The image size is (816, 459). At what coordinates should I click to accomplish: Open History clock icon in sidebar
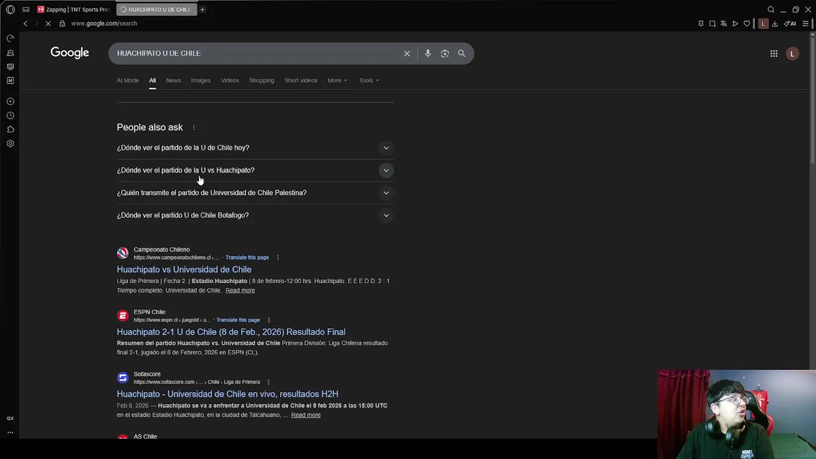10,115
